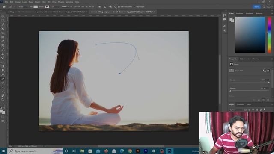The height and width of the screenshot is (154, 274).
Task: Select the Line shape tool
Action: click(x=3, y=91)
